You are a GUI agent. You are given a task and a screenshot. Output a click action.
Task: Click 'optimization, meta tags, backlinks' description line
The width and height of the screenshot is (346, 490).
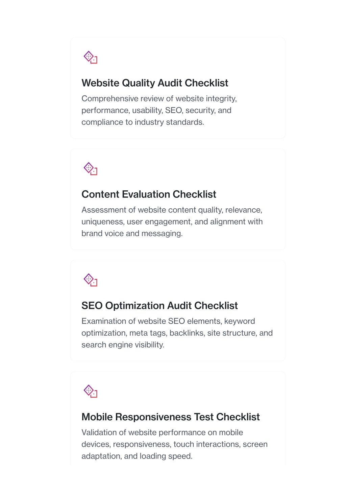click(177, 333)
